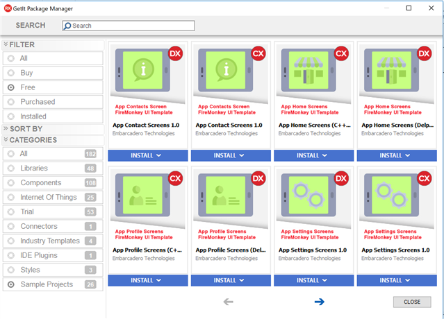
Task: Select the All category with 182 items
Action: (53, 154)
